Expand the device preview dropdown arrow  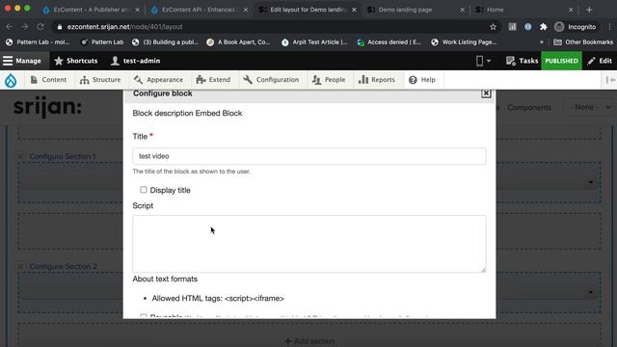point(489,61)
